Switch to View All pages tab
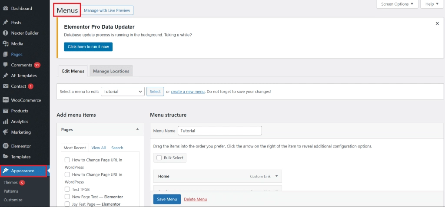Screen dimensions: 445x207 [x=98, y=148]
